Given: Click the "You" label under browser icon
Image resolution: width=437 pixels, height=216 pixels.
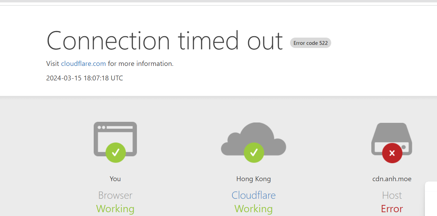Looking at the screenshot, I should click(115, 179).
